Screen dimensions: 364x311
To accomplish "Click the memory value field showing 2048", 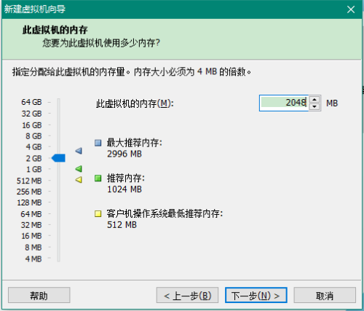I will click(284, 103).
